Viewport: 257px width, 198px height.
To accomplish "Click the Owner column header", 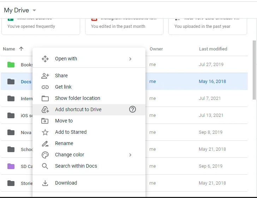I will 156,49.
